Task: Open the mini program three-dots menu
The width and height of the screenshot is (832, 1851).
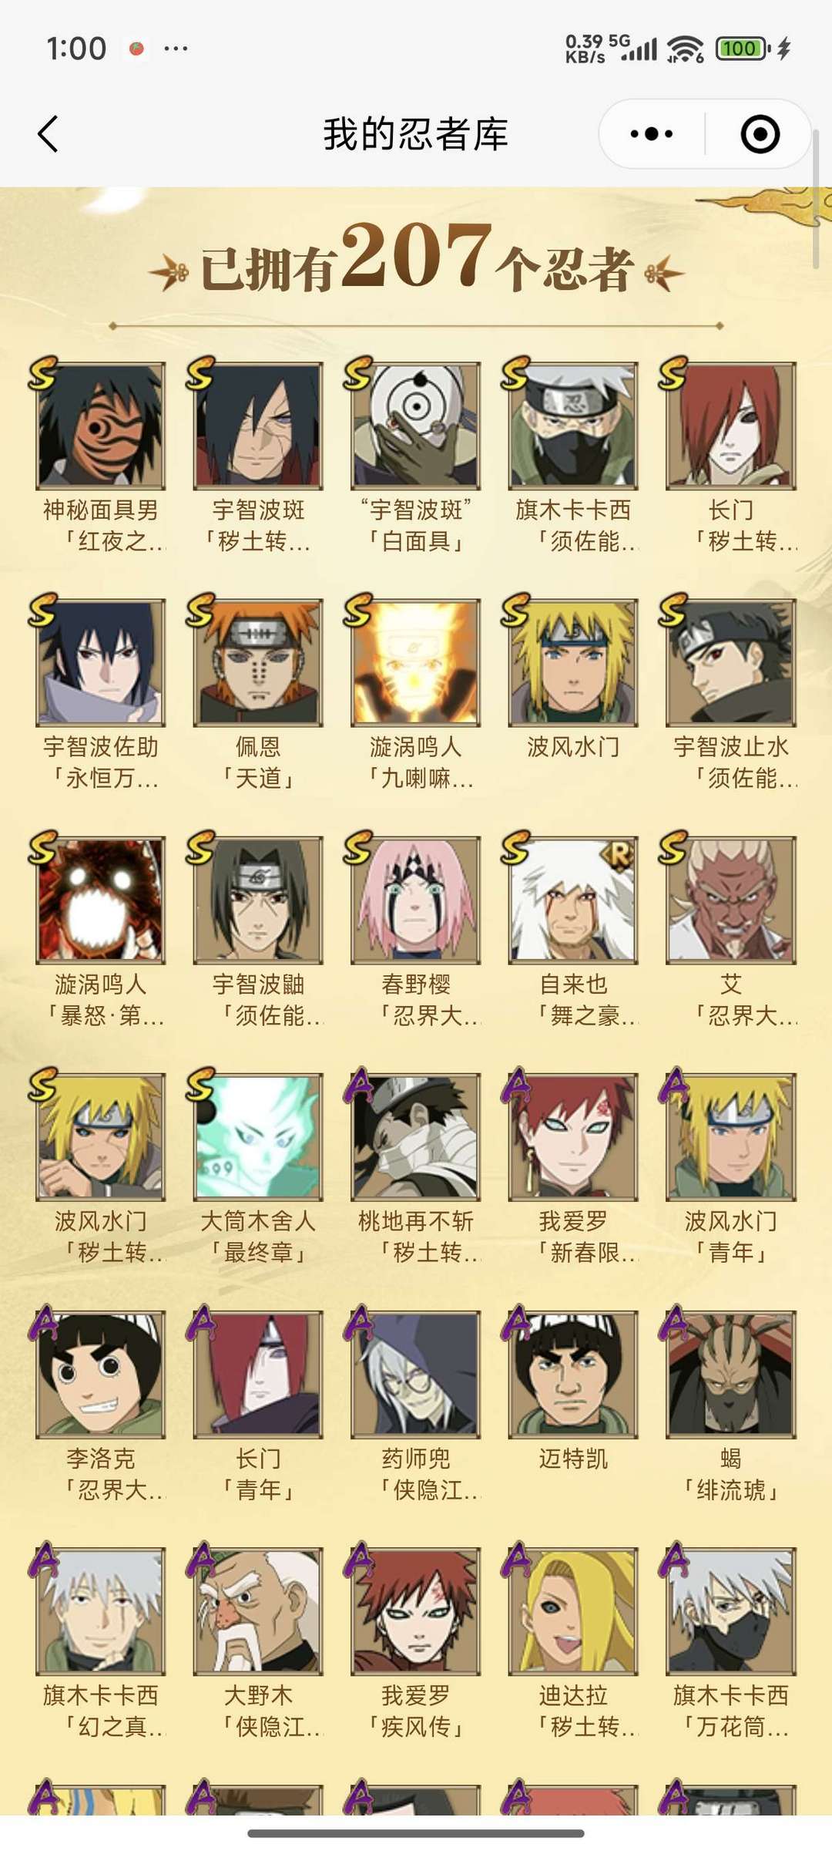Action: [652, 134]
